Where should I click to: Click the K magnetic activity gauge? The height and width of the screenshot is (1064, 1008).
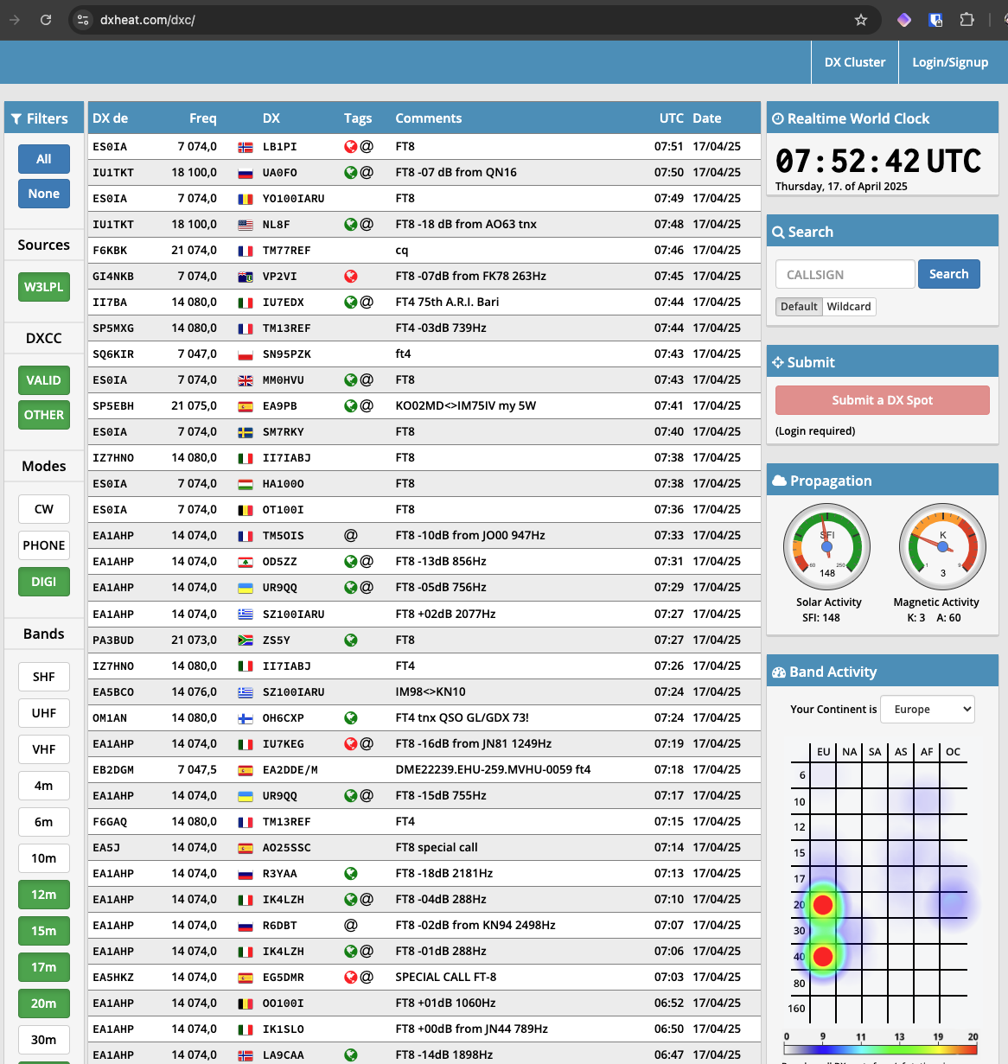(x=942, y=547)
